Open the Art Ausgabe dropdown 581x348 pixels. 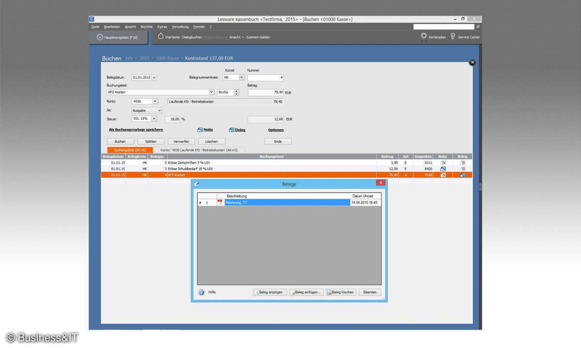[159, 110]
